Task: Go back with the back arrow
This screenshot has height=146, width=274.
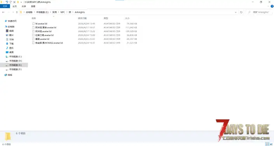Action: [x=3, y=12]
